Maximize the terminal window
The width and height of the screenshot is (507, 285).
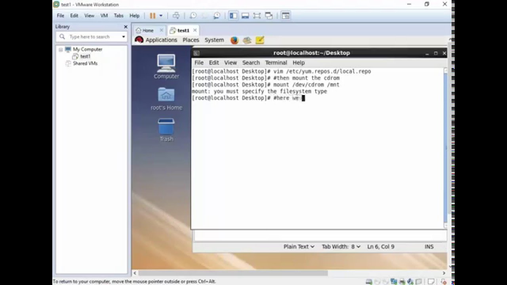436,53
